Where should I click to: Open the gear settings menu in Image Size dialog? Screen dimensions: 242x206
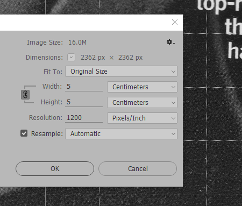pos(170,42)
